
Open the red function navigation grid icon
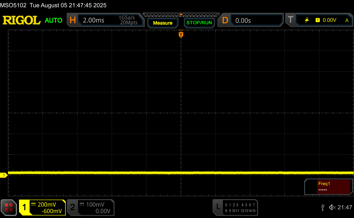tap(9, 207)
